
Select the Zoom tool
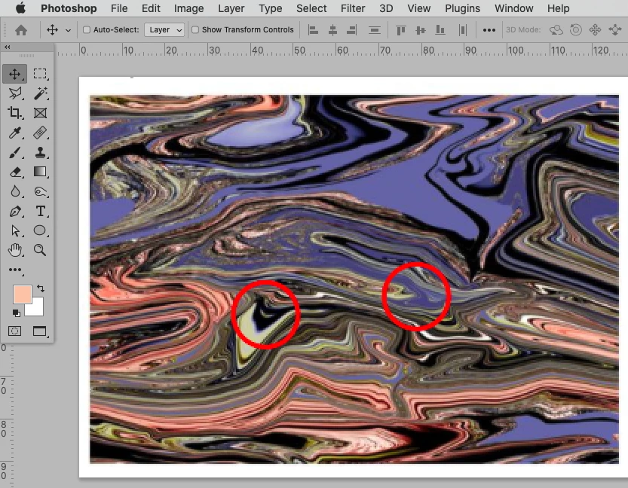click(x=40, y=250)
